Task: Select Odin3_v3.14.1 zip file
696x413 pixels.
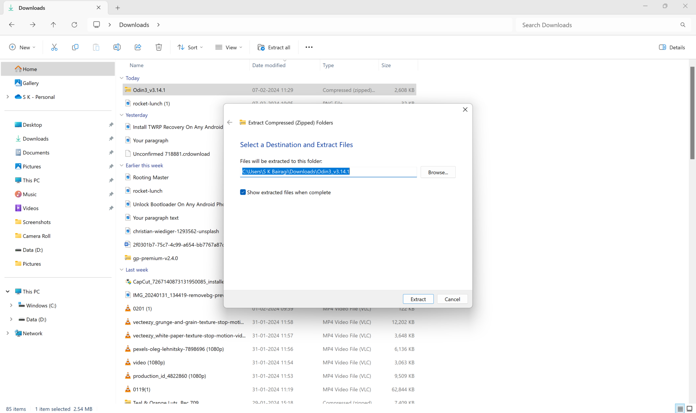Action: 269,90
